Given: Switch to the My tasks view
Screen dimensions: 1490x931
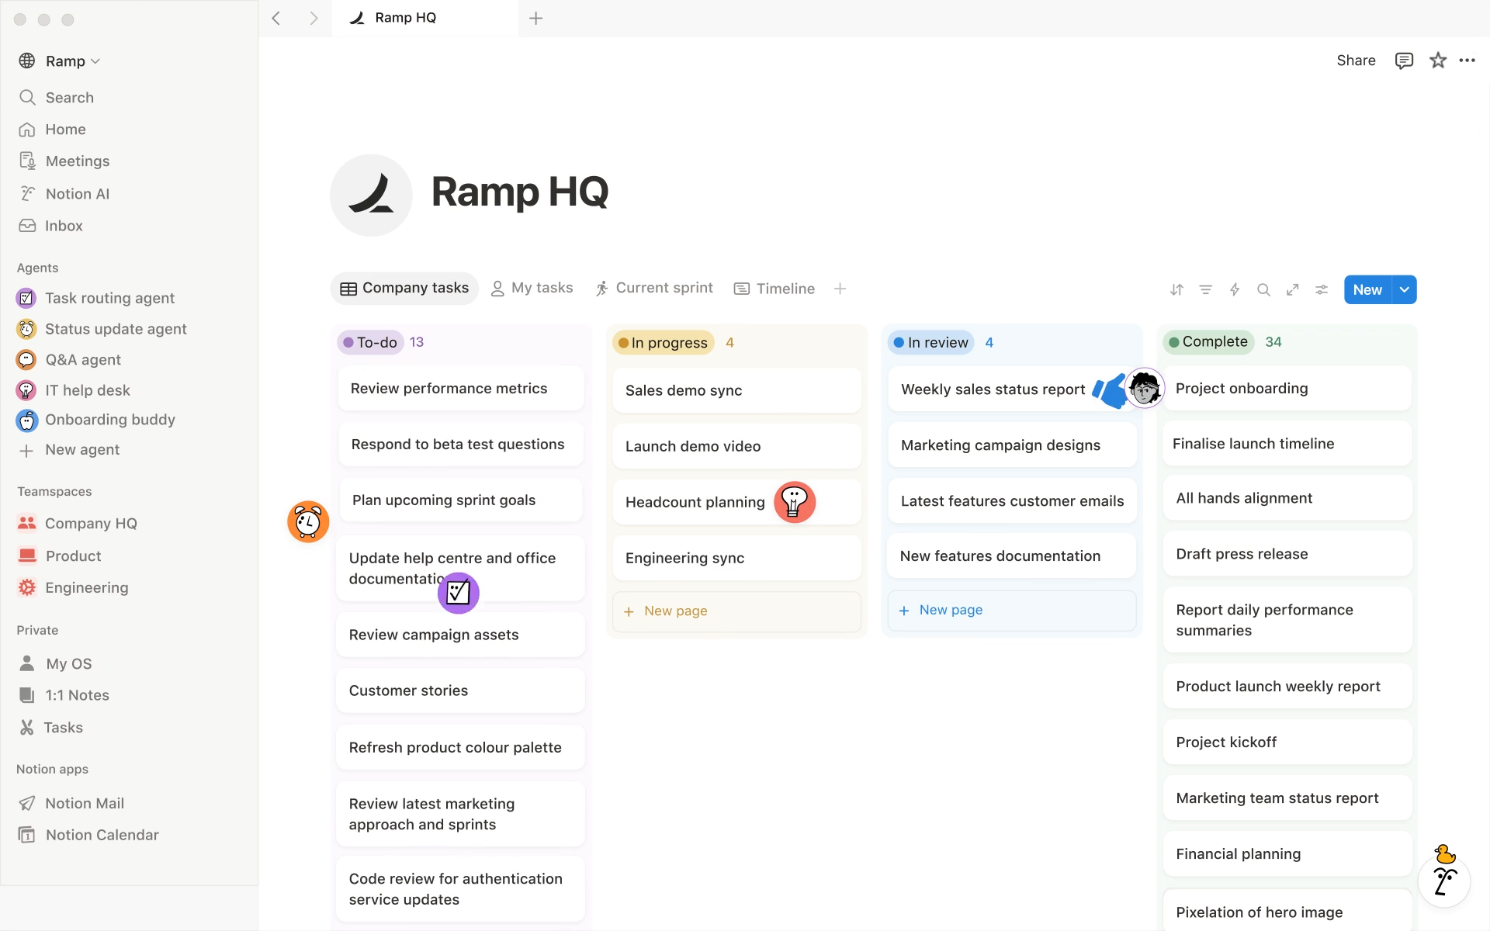Looking at the screenshot, I should pos(532,289).
